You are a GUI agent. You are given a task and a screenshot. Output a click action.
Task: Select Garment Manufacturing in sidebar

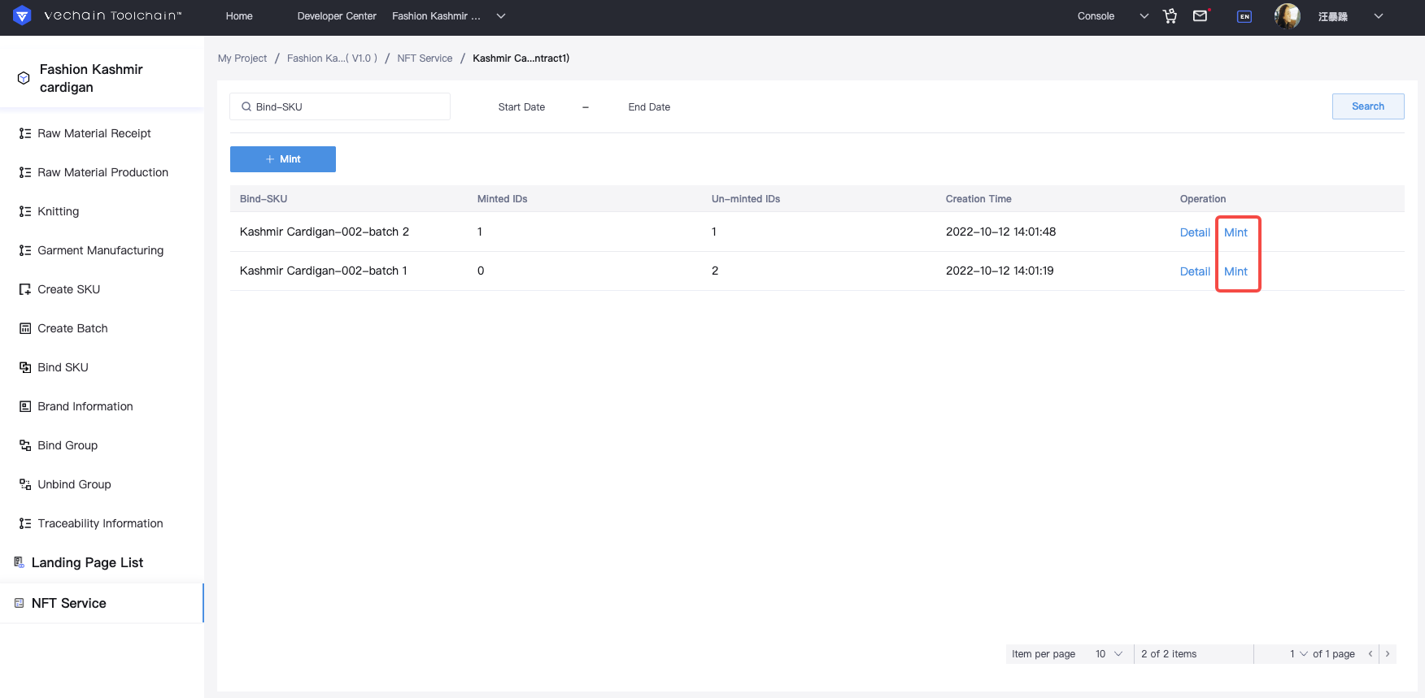[101, 250]
